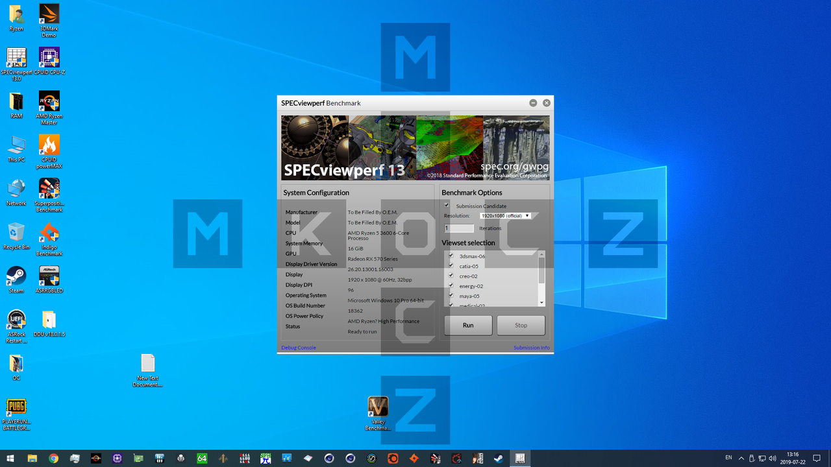Click the active SPECviewperf taskbar button

pyautogui.click(x=520, y=458)
